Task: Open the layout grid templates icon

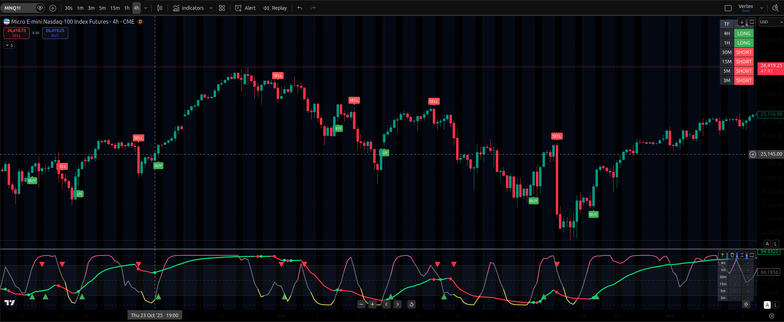Action: 222,8
